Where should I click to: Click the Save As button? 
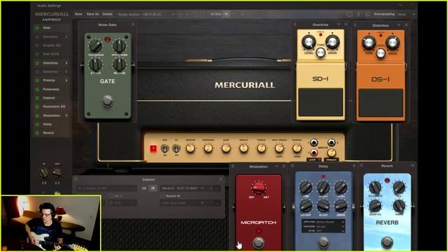point(92,14)
